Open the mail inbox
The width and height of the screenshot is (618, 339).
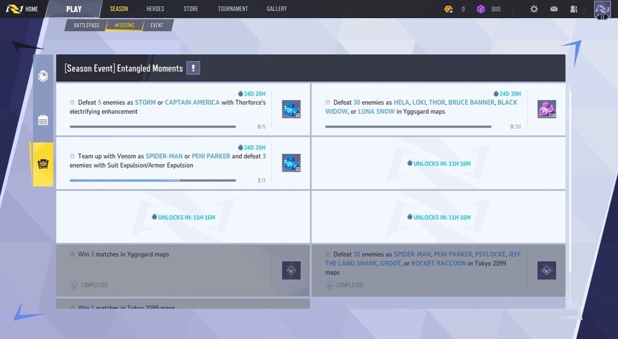pos(554,9)
